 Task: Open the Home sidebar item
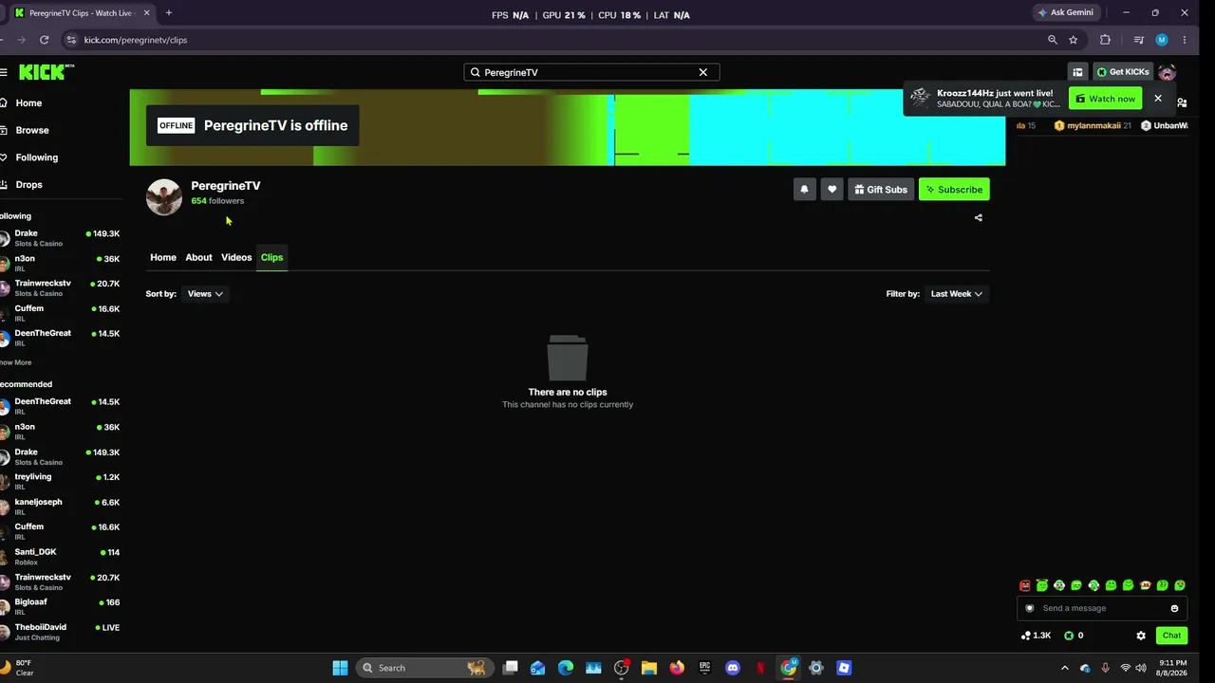28,102
